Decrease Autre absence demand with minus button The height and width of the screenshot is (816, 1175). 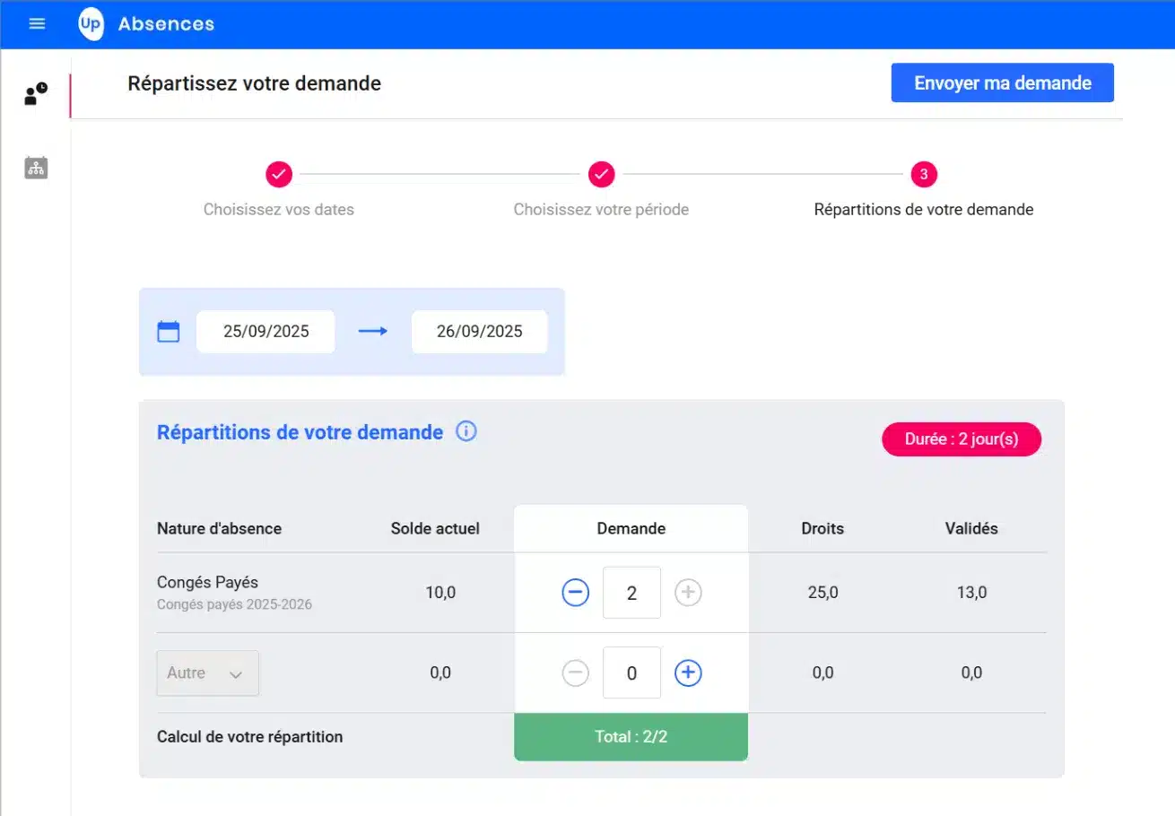tap(576, 673)
